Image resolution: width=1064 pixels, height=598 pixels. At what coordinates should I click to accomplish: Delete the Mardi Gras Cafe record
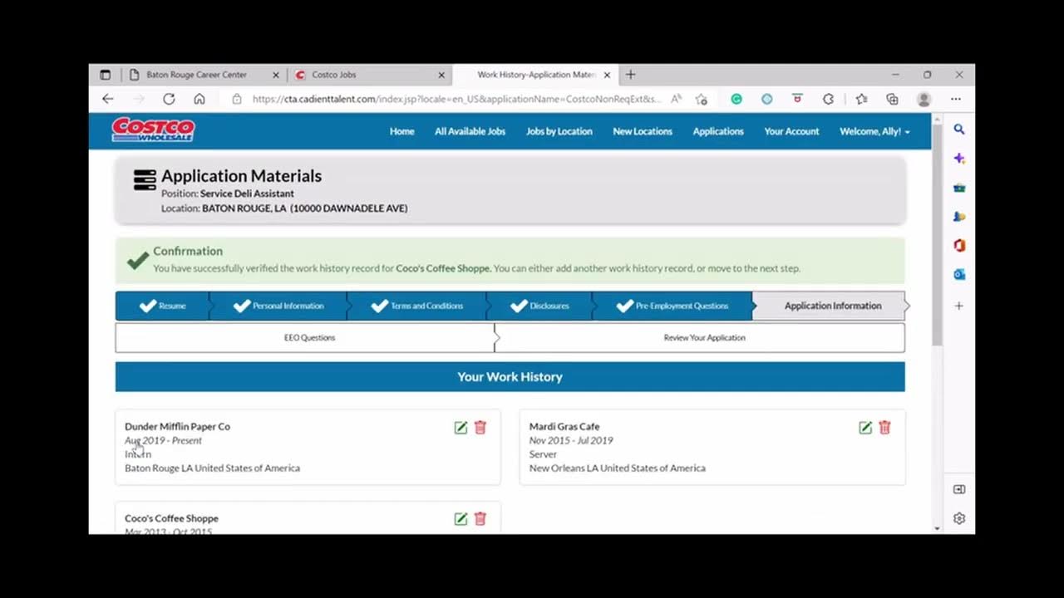[884, 428]
